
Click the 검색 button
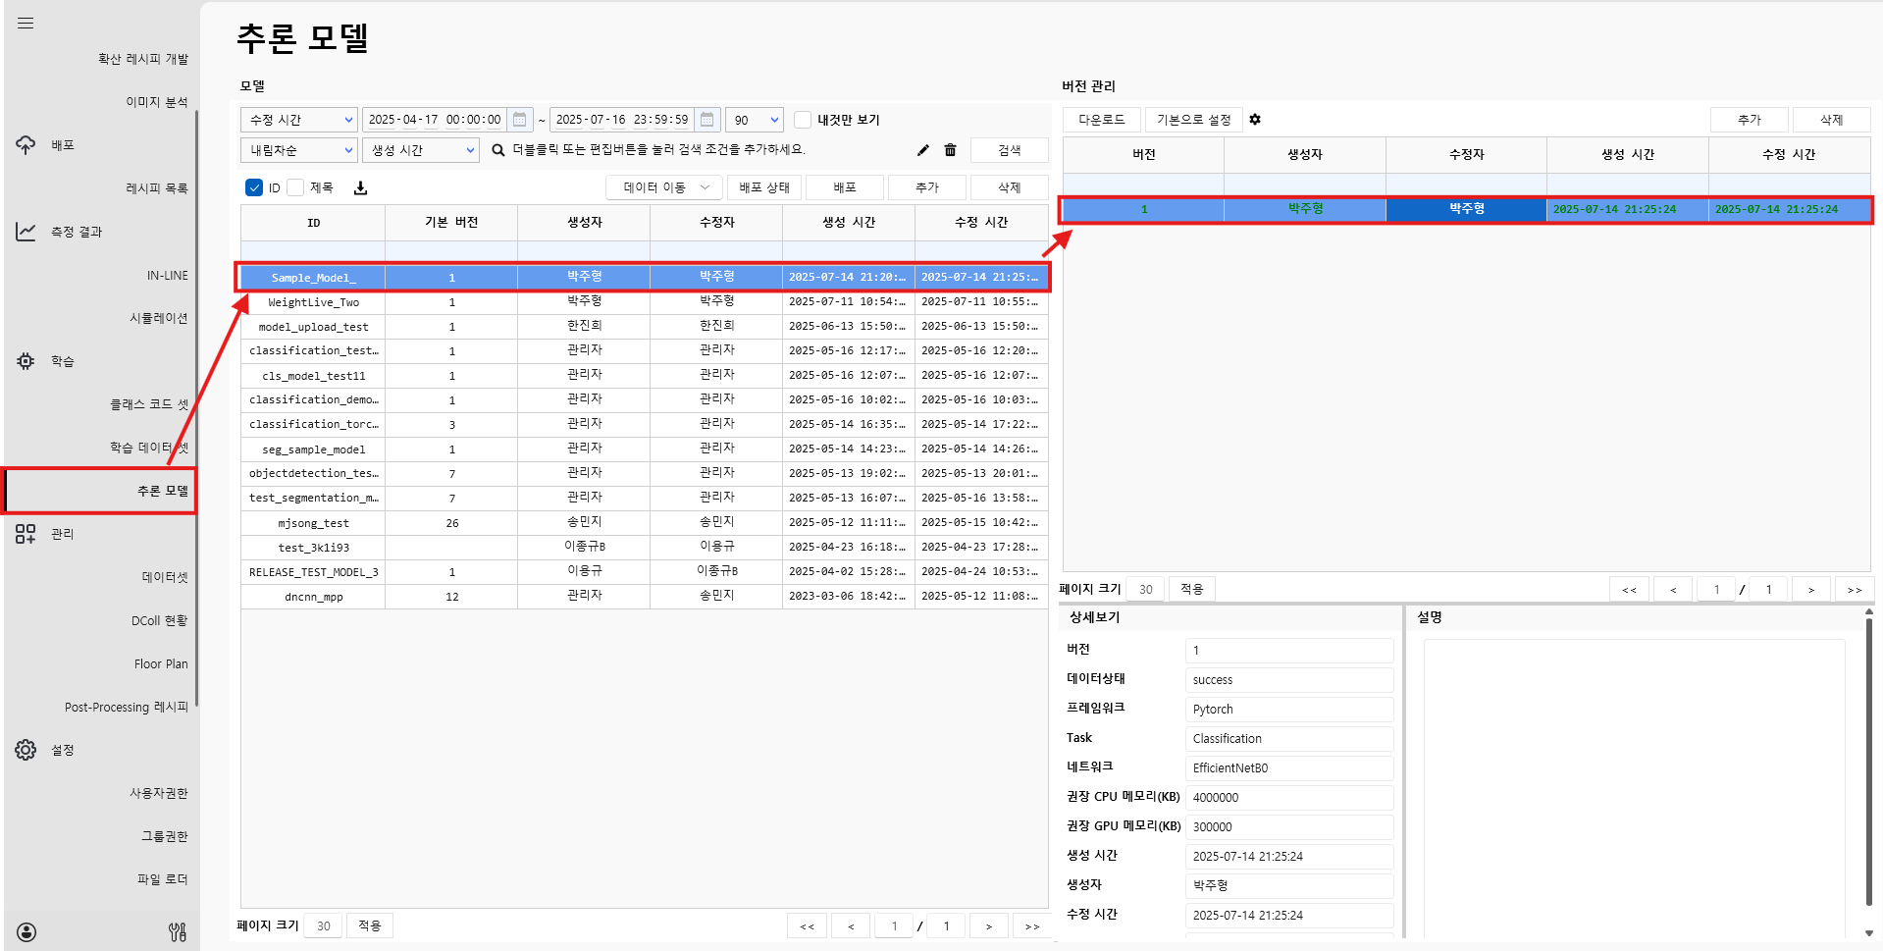pyautogui.click(x=1009, y=150)
